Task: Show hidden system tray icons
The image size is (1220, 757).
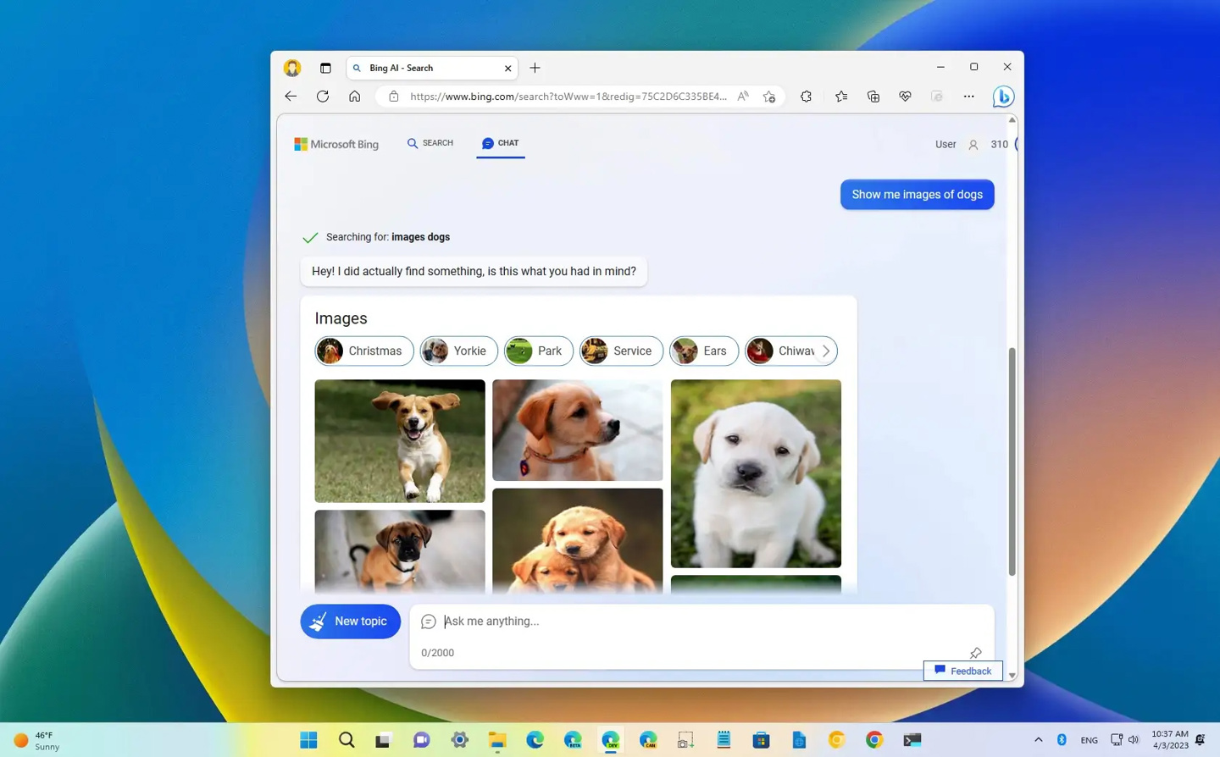Action: (x=1038, y=739)
